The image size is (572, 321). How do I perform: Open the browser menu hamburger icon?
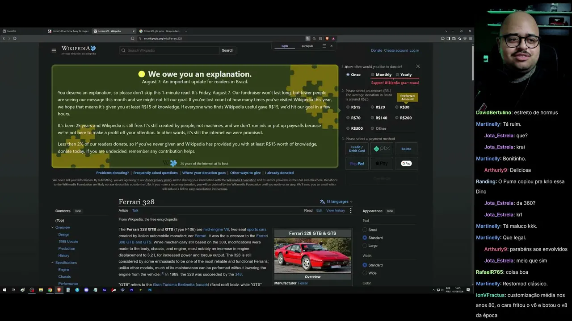[x=470, y=38]
